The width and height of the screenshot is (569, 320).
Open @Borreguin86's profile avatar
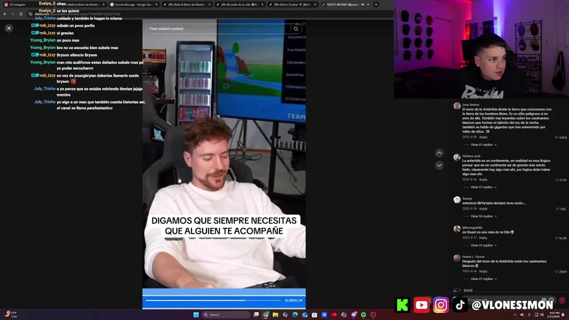[x=457, y=229]
